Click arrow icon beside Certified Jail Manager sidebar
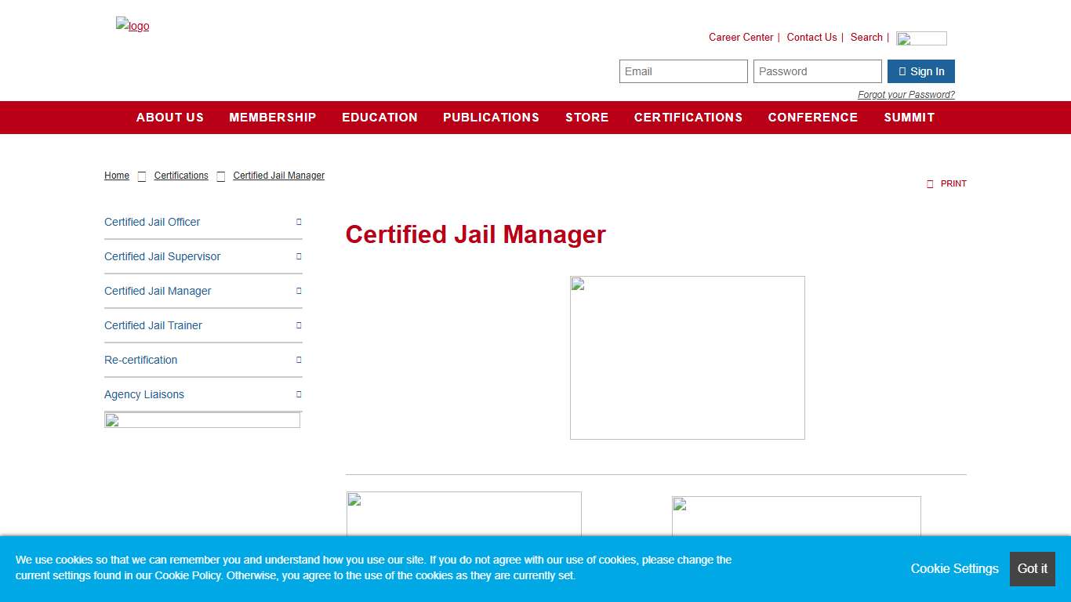Screen dimensions: 1071x602 (299, 291)
